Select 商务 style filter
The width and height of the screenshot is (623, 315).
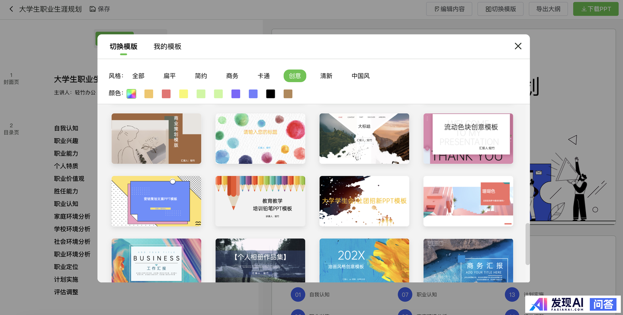click(232, 76)
